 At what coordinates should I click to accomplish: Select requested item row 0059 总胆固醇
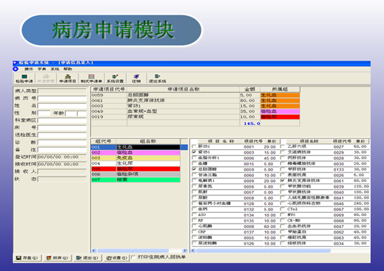195,95
